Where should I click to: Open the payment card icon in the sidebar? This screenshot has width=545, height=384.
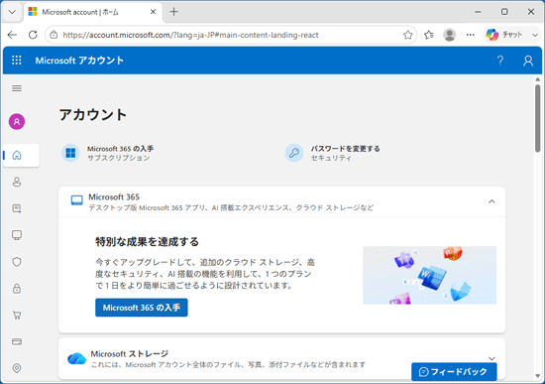tap(17, 341)
